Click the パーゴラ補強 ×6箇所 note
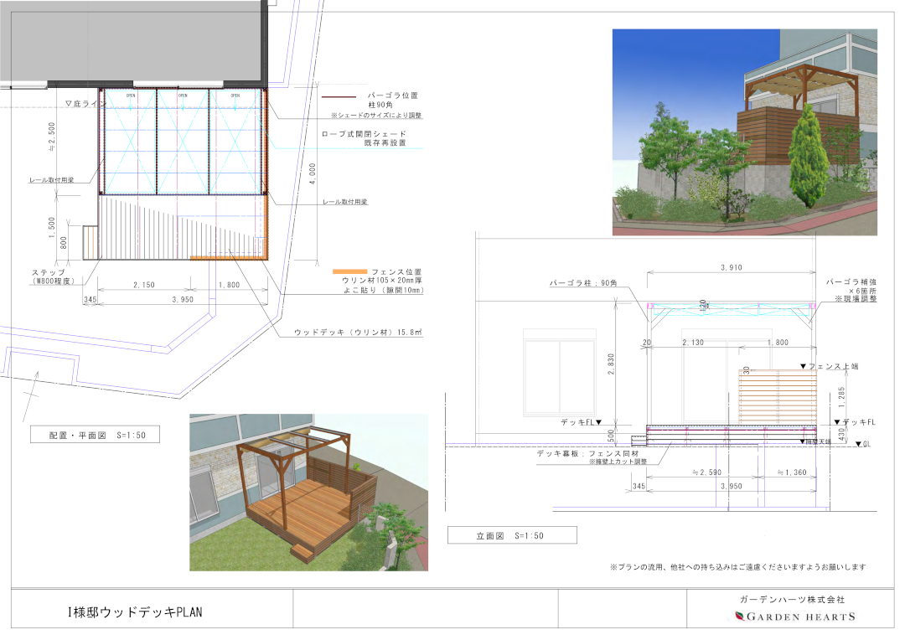The height and width of the screenshot is (640, 905). pyautogui.click(x=851, y=290)
